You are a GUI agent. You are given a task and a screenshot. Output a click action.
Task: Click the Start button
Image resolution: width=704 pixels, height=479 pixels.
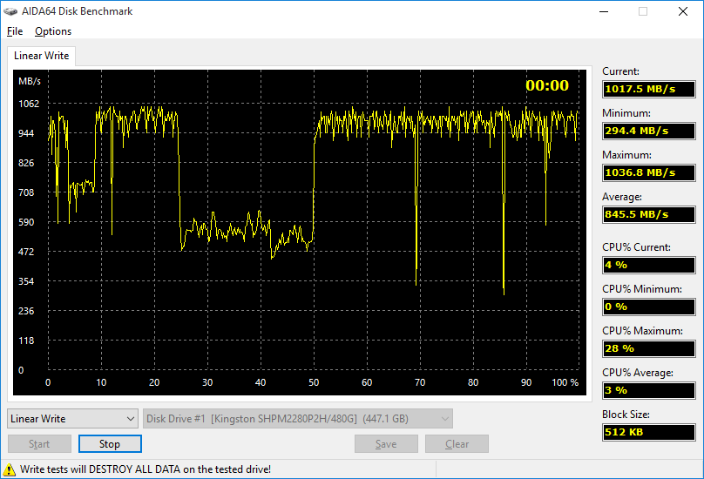(x=39, y=444)
